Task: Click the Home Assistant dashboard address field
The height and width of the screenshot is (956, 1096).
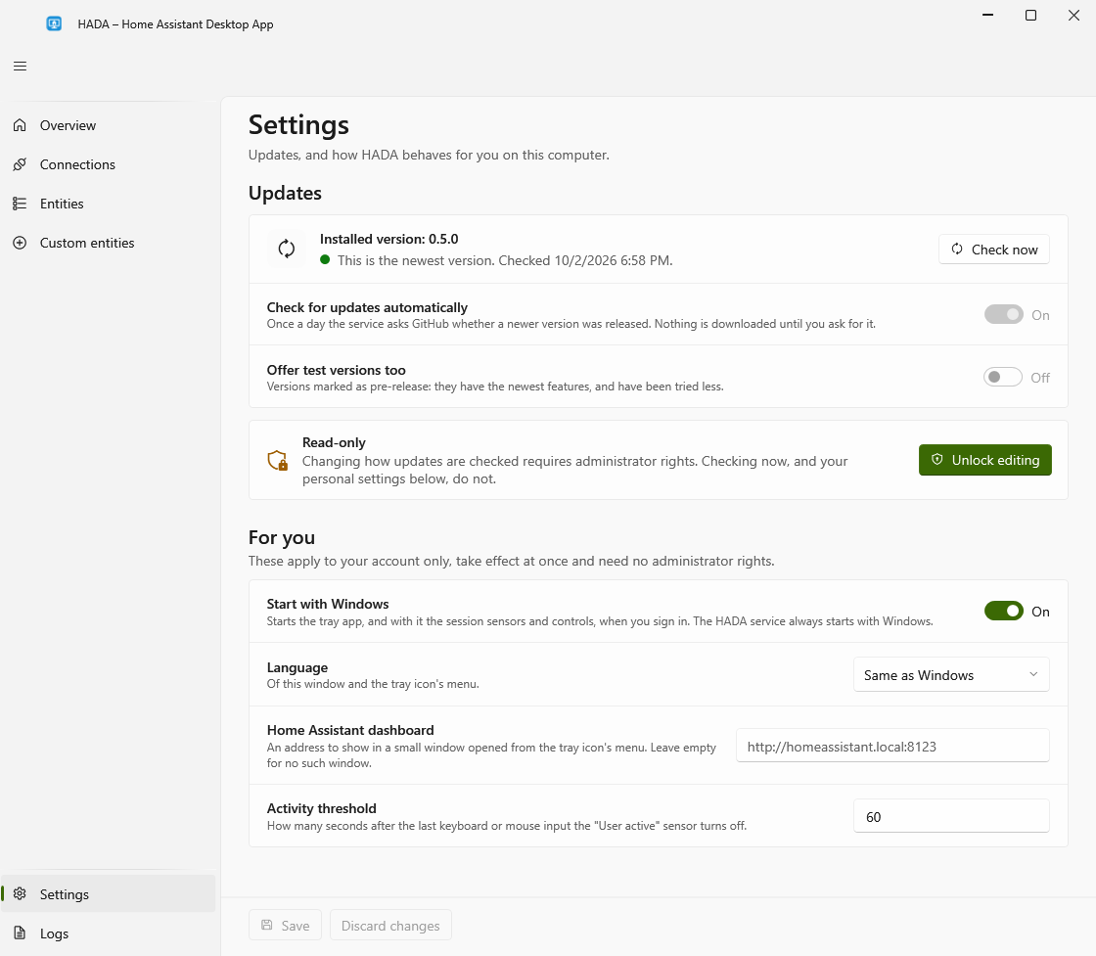Action: point(892,746)
